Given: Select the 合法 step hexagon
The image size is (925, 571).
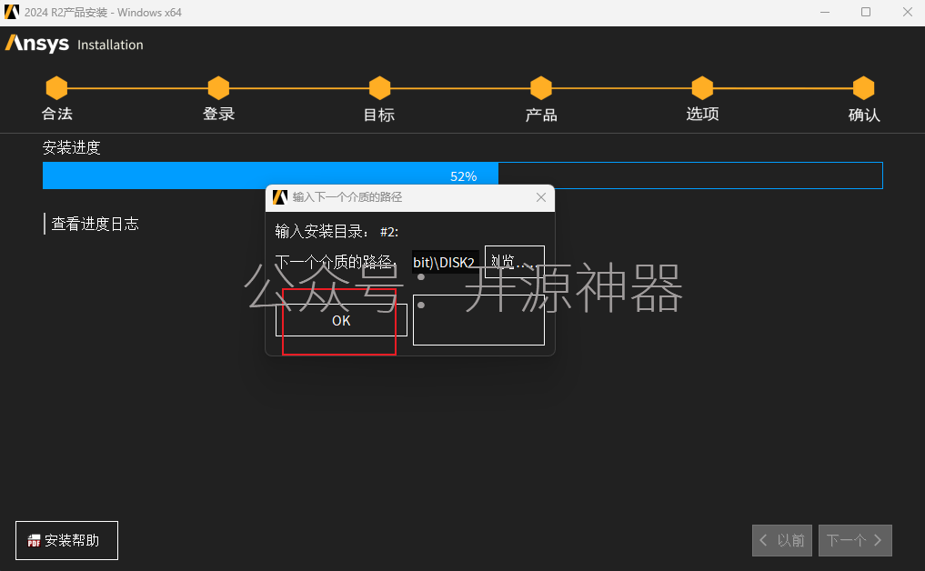Looking at the screenshot, I should click(56, 88).
